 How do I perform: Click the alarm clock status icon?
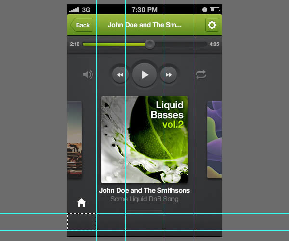point(205,10)
